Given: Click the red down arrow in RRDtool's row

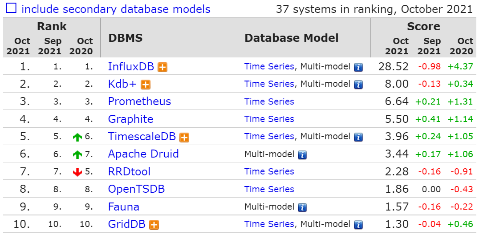Looking at the screenshot, I should click(x=77, y=172).
